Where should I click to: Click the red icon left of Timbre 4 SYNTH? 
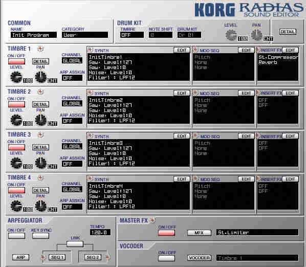(90, 179)
